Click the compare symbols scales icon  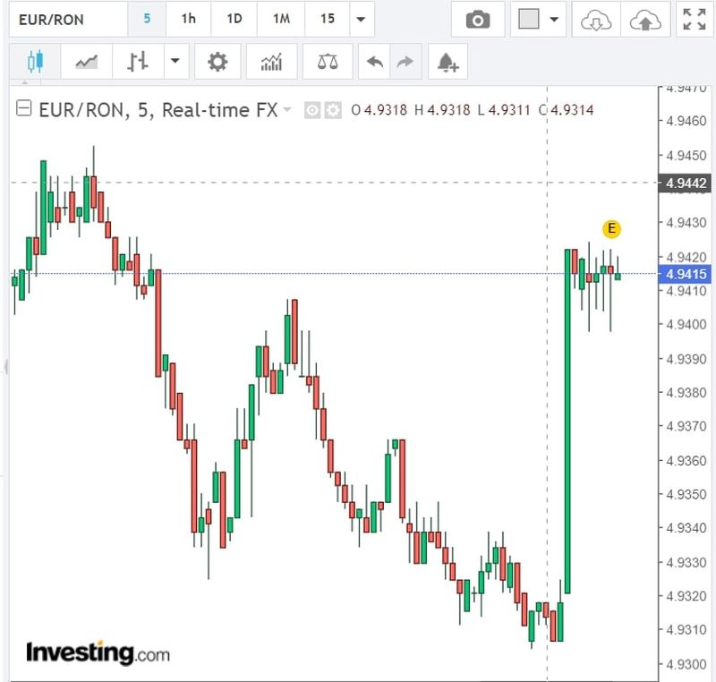pyautogui.click(x=328, y=62)
